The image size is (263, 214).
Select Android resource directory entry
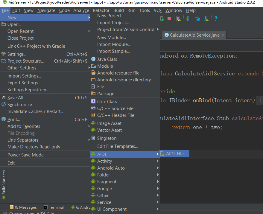coord(125,80)
